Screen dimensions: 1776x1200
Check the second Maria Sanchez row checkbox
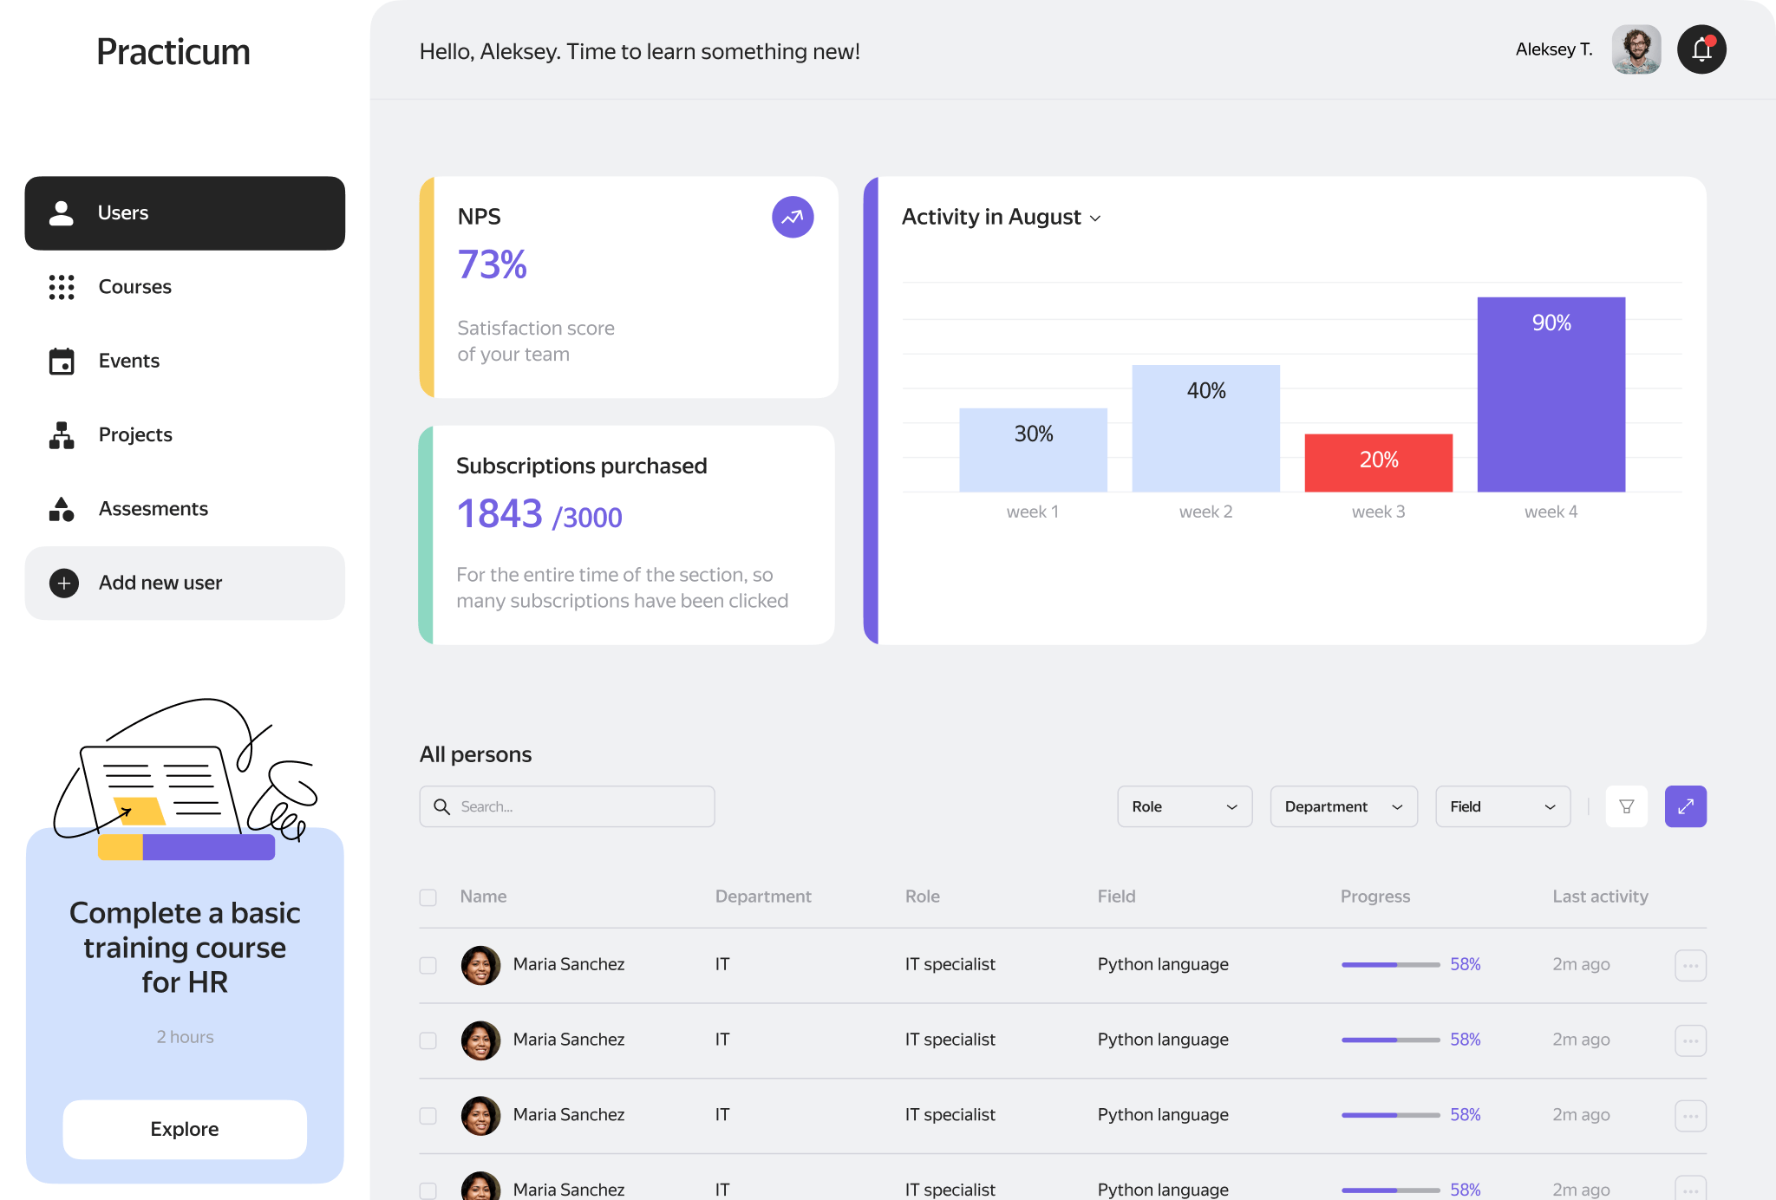tap(428, 1040)
